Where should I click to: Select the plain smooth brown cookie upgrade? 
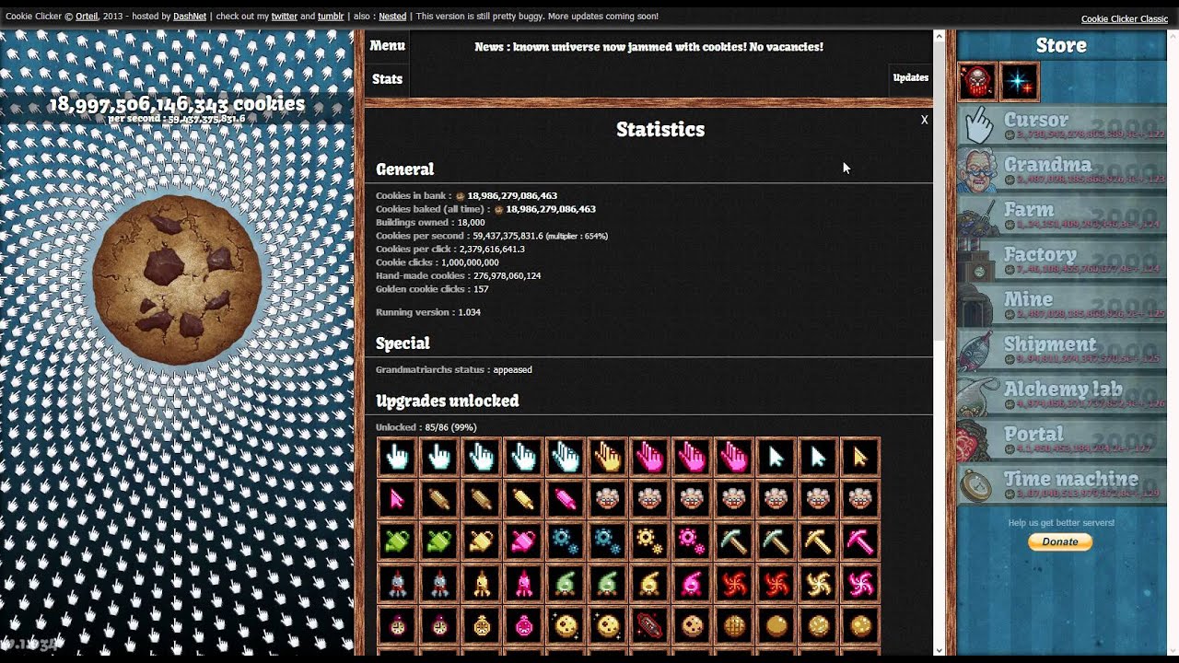(x=776, y=626)
